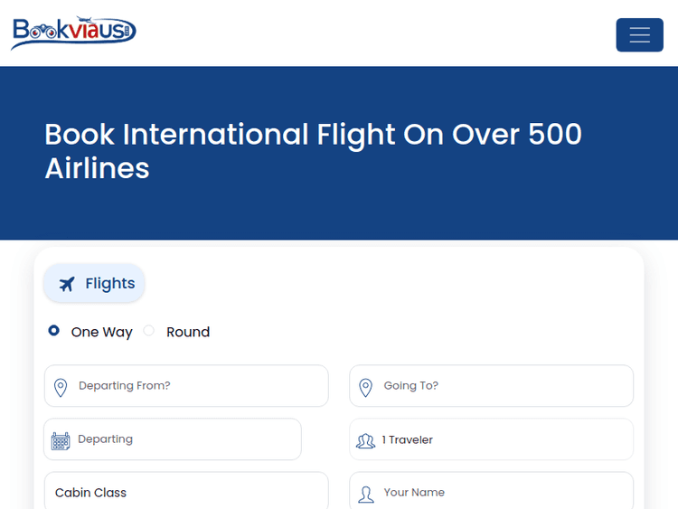This screenshot has height=509, width=678.
Task: Open the Cabin Class dropdown
Action: [x=185, y=492]
